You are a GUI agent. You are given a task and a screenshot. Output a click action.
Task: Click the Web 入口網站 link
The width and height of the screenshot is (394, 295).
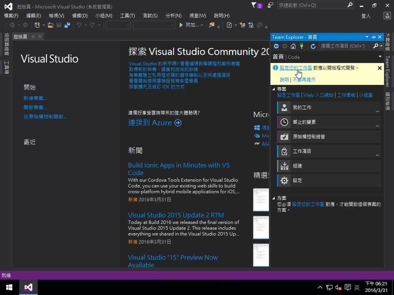[318, 95]
